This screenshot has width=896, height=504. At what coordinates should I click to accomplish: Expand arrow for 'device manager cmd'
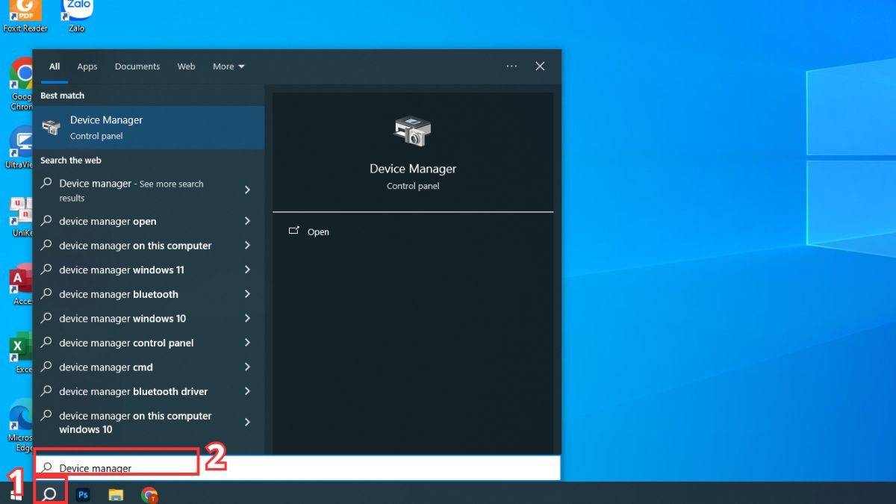247,367
